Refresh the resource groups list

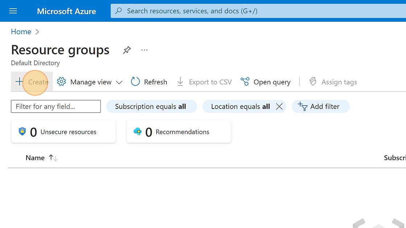[149, 82]
